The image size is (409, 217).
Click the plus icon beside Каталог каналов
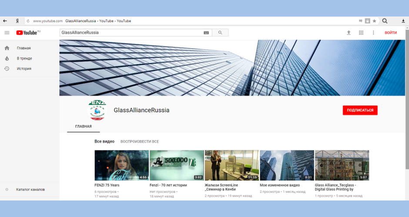click(x=7, y=189)
